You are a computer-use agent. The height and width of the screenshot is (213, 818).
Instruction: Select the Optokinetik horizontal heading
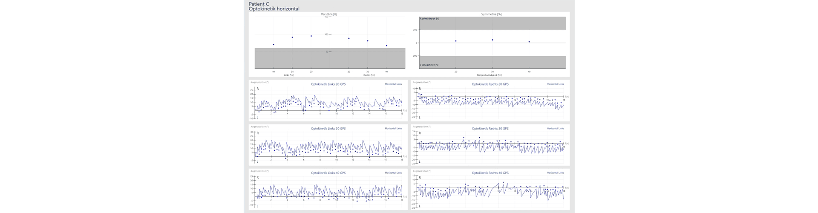[274, 9]
